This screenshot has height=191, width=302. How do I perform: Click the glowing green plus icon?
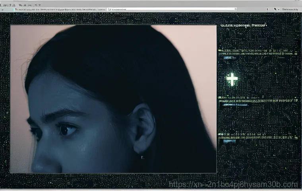pos(232,79)
